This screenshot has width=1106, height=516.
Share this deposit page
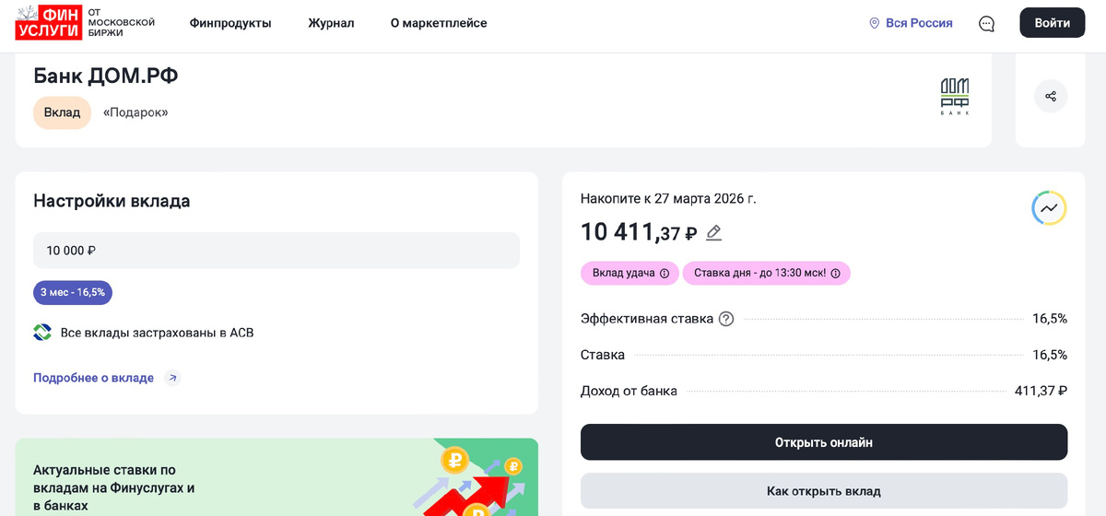click(1051, 96)
